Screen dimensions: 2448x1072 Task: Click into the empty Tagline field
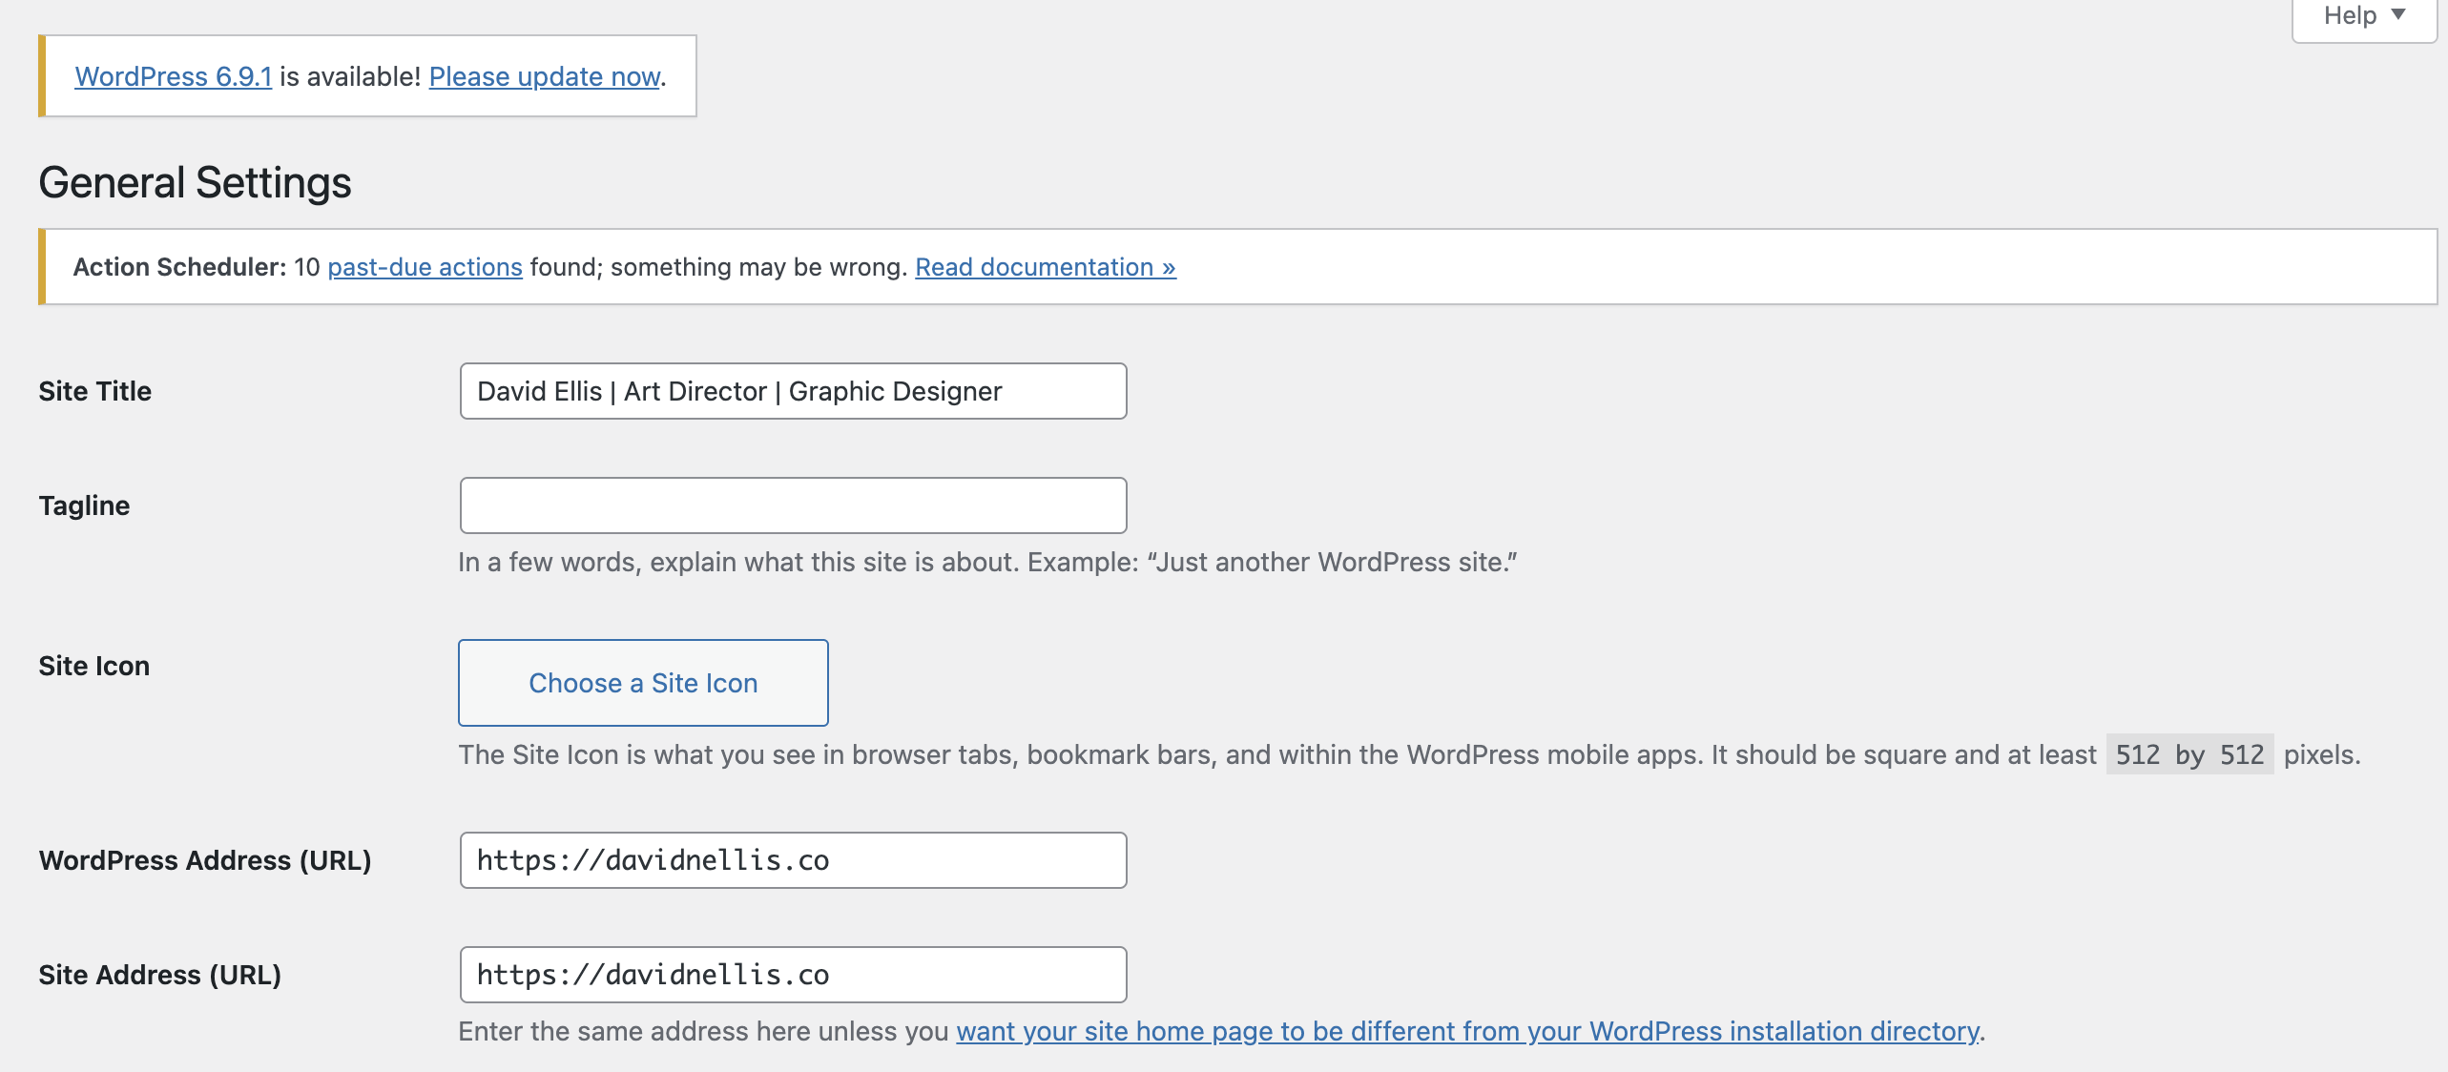[792, 505]
